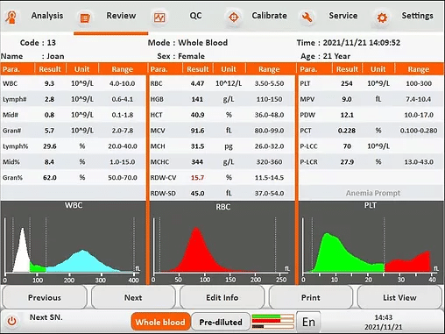
Task: Open the Calibrate tab
Action: 269,16
